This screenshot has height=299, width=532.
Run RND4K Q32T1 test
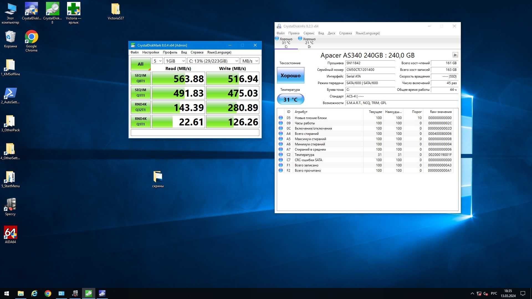pyautogui.click(x=140, y=107)
